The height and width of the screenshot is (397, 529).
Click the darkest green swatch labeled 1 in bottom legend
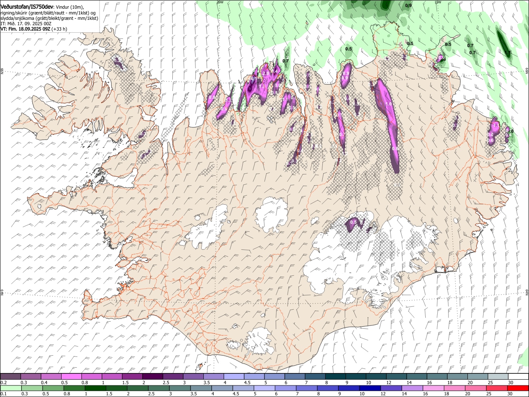95,388
